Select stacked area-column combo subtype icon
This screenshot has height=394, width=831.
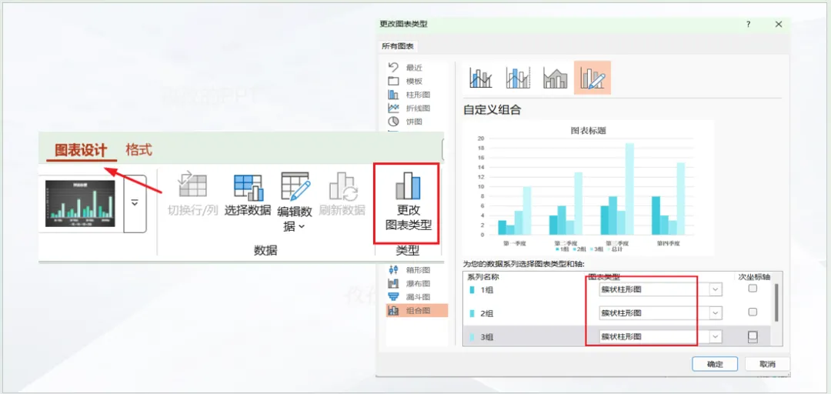click(555, 78)
